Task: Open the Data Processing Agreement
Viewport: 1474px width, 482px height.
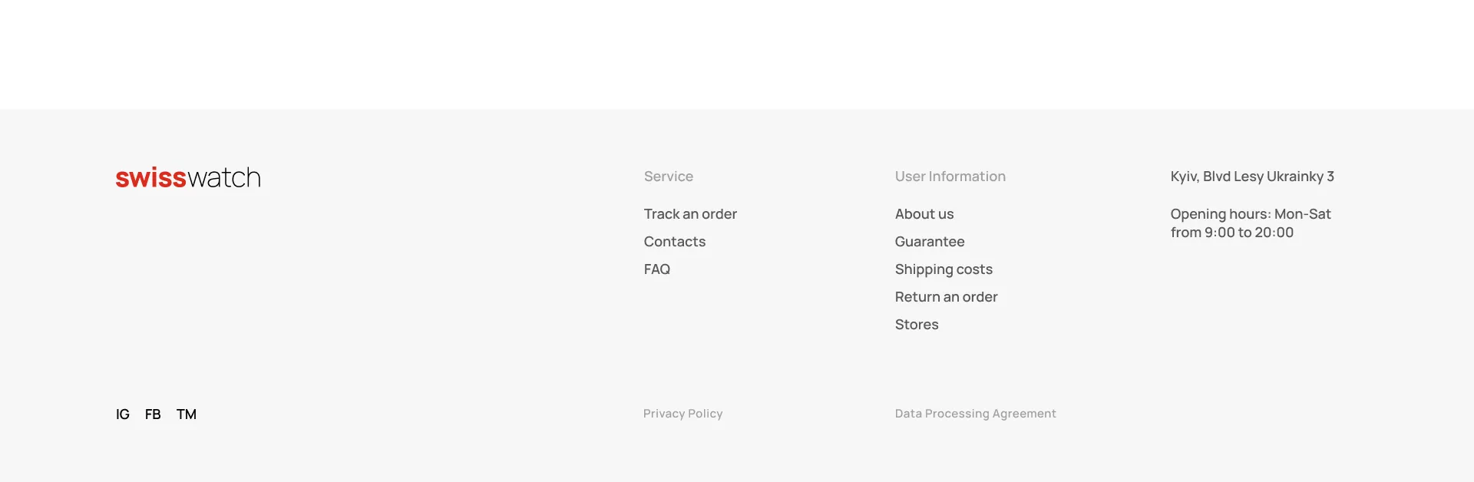Action: [976, 414]
